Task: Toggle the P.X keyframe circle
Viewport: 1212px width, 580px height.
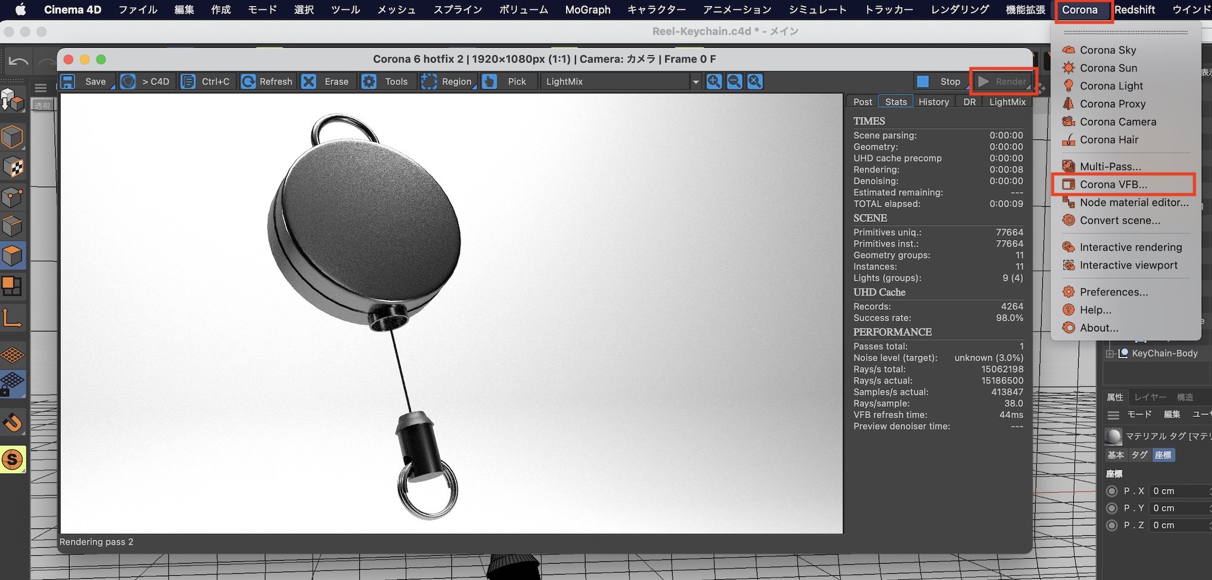Action: pyautogui.click(x=1112, y=491)
